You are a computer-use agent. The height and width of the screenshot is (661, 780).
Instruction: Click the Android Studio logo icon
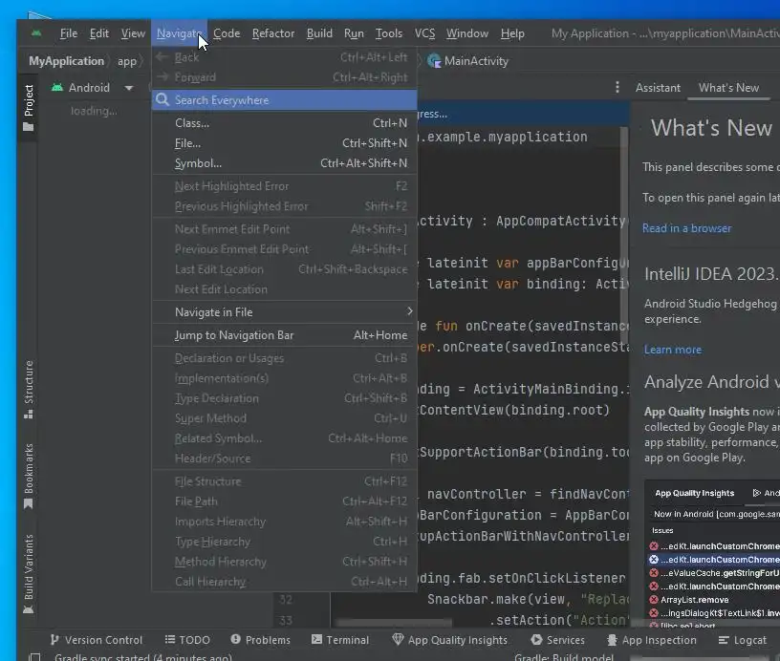35,33
